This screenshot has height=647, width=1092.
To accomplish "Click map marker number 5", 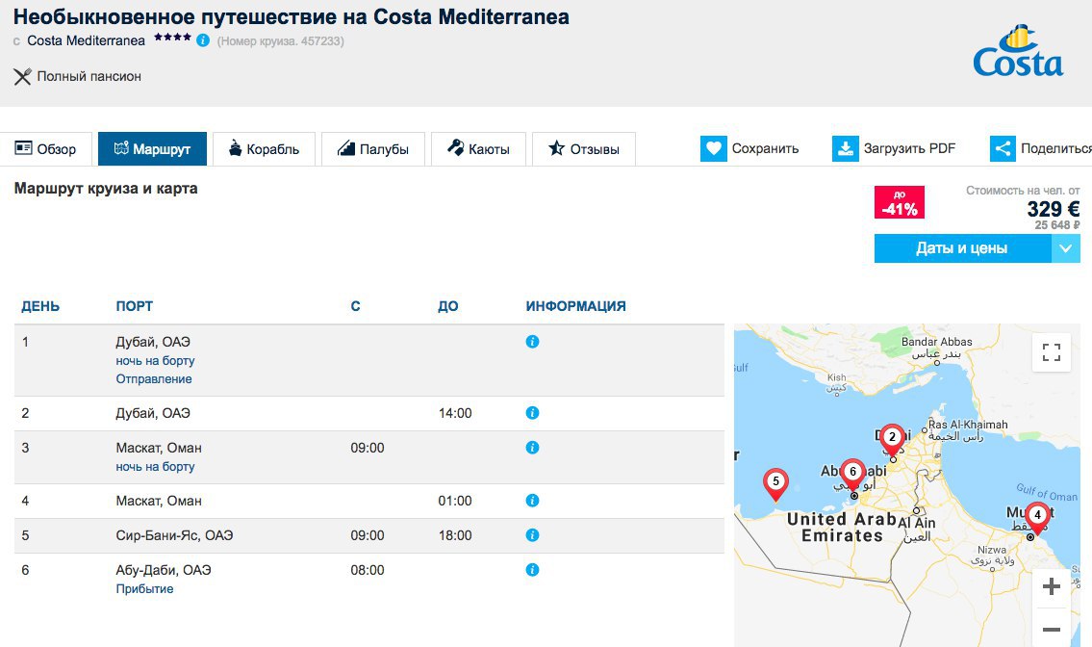I will click(x=775, y=482).
